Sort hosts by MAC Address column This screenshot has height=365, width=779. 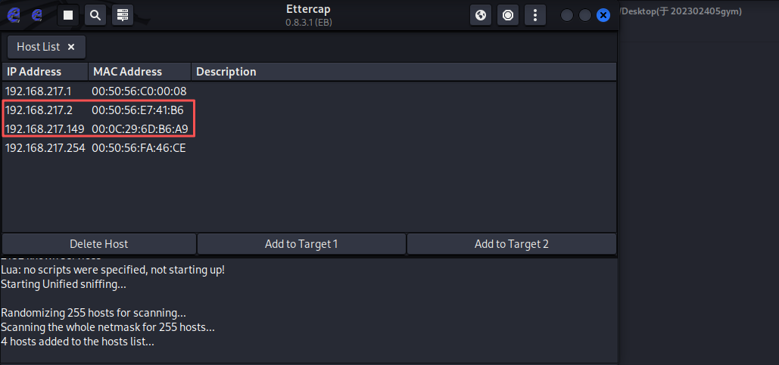coord(140,72)
